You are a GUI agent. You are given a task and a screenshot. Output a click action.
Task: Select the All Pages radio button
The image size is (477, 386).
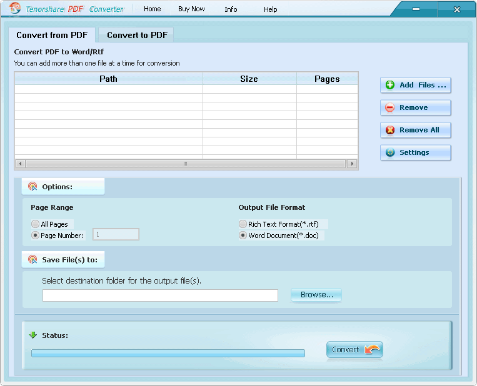tap(35, 224)
